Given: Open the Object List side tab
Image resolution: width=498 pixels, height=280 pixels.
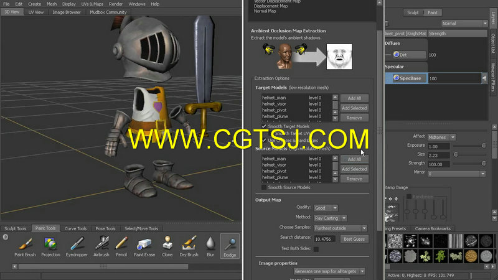Looking at the screenshot, I should (493, 44).
